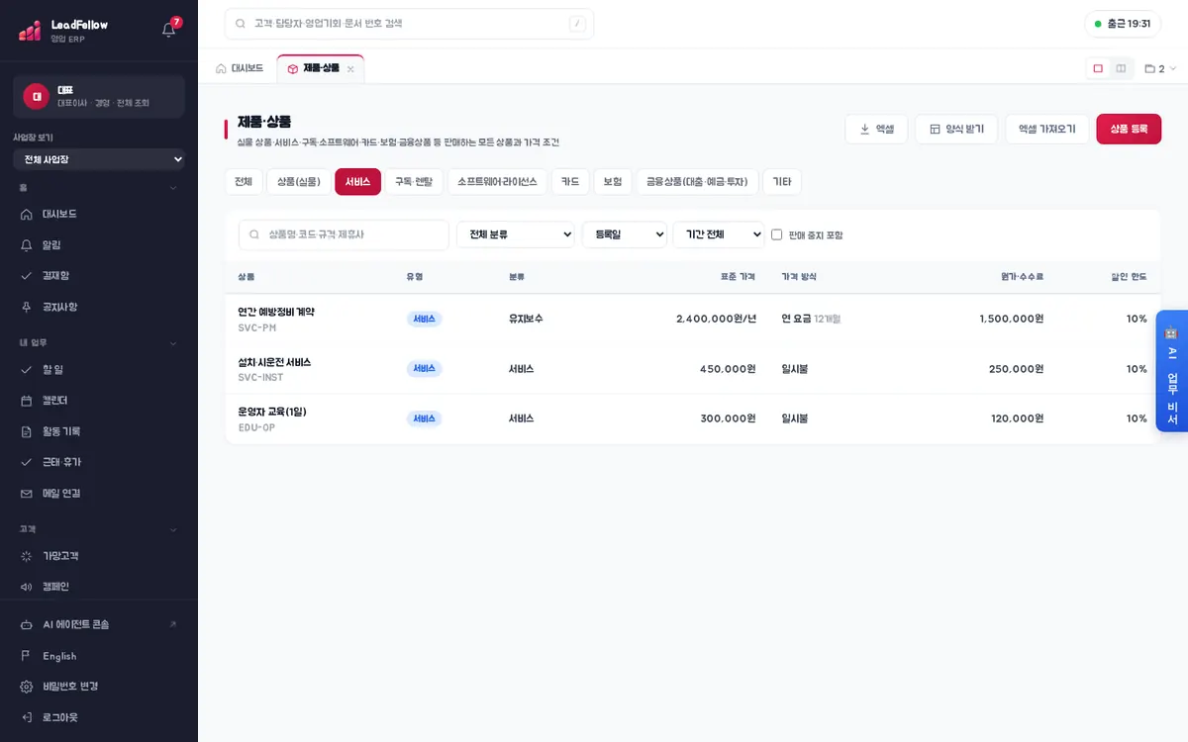Click the LeadFellow logo icon

(30, 31)
